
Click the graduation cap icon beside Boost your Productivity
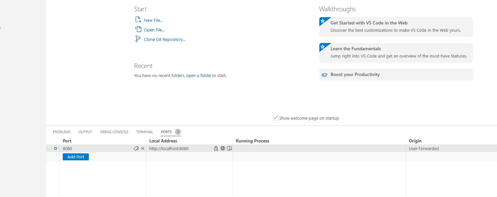pos(324,75)
